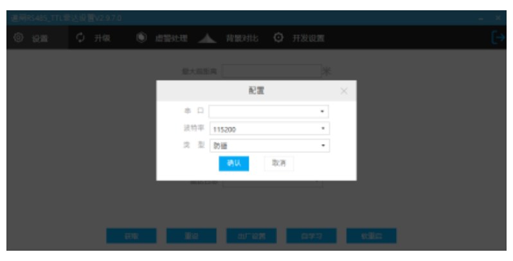Confirm the configuration with 确认 button

tap(233, 163)
